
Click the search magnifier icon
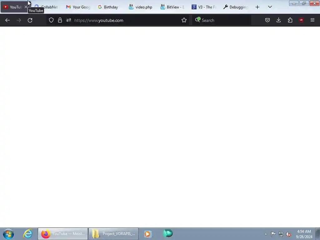tap(198, 20)
